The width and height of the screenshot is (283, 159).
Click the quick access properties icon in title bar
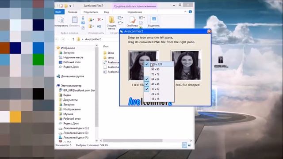click(61, 6)
